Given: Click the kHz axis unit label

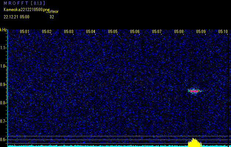Looking at the screenshot, I should (x=3, y=30).
